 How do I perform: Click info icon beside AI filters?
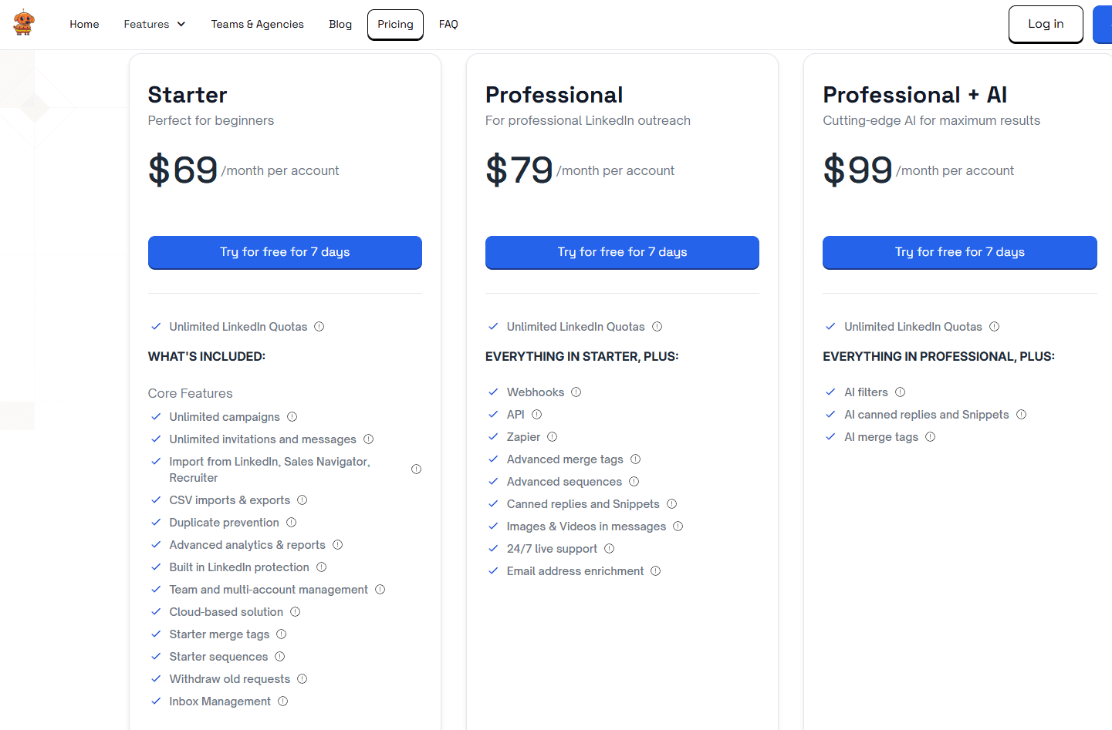(x=901, y=392)
